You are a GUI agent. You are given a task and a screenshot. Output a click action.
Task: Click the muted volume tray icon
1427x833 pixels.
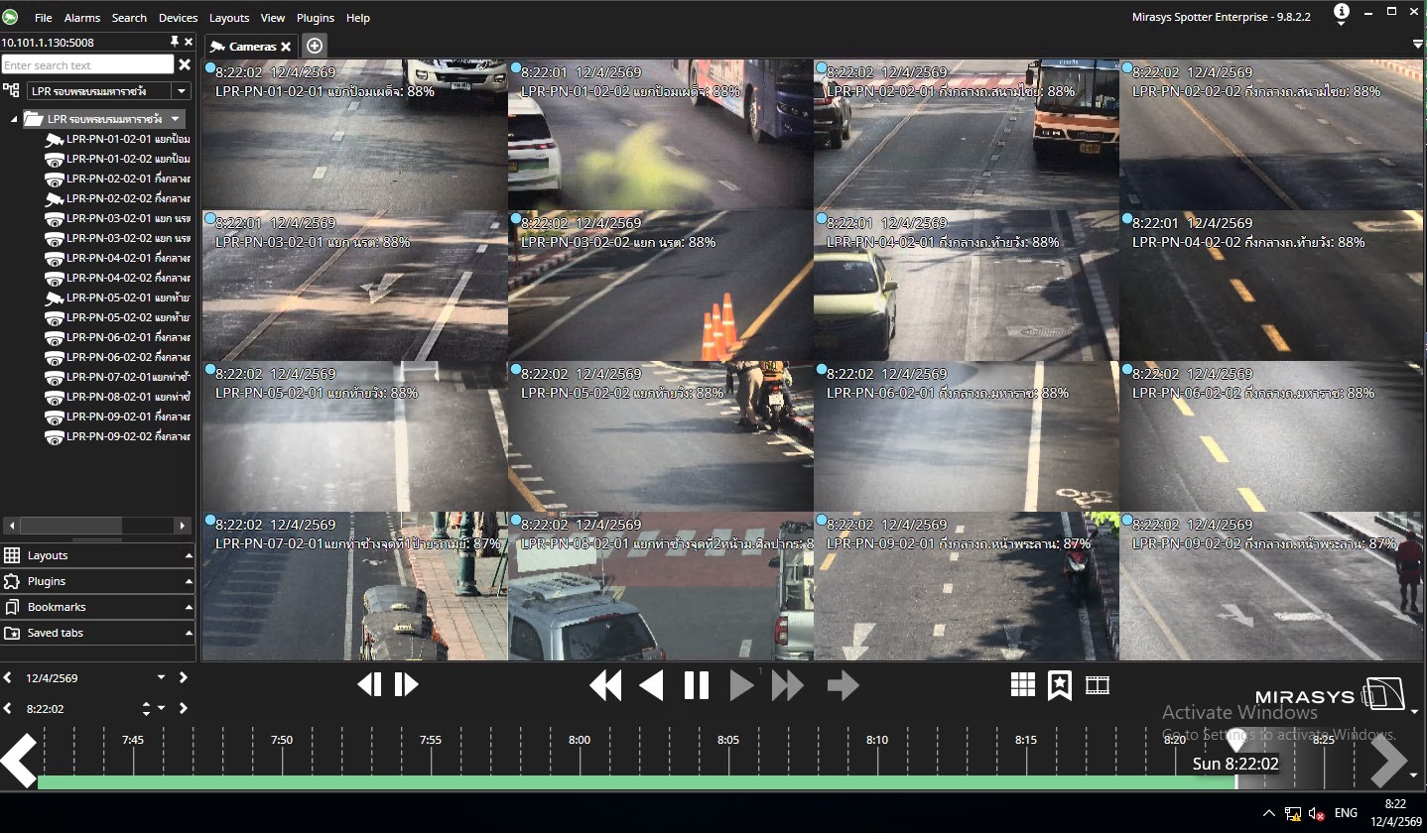1317,813
